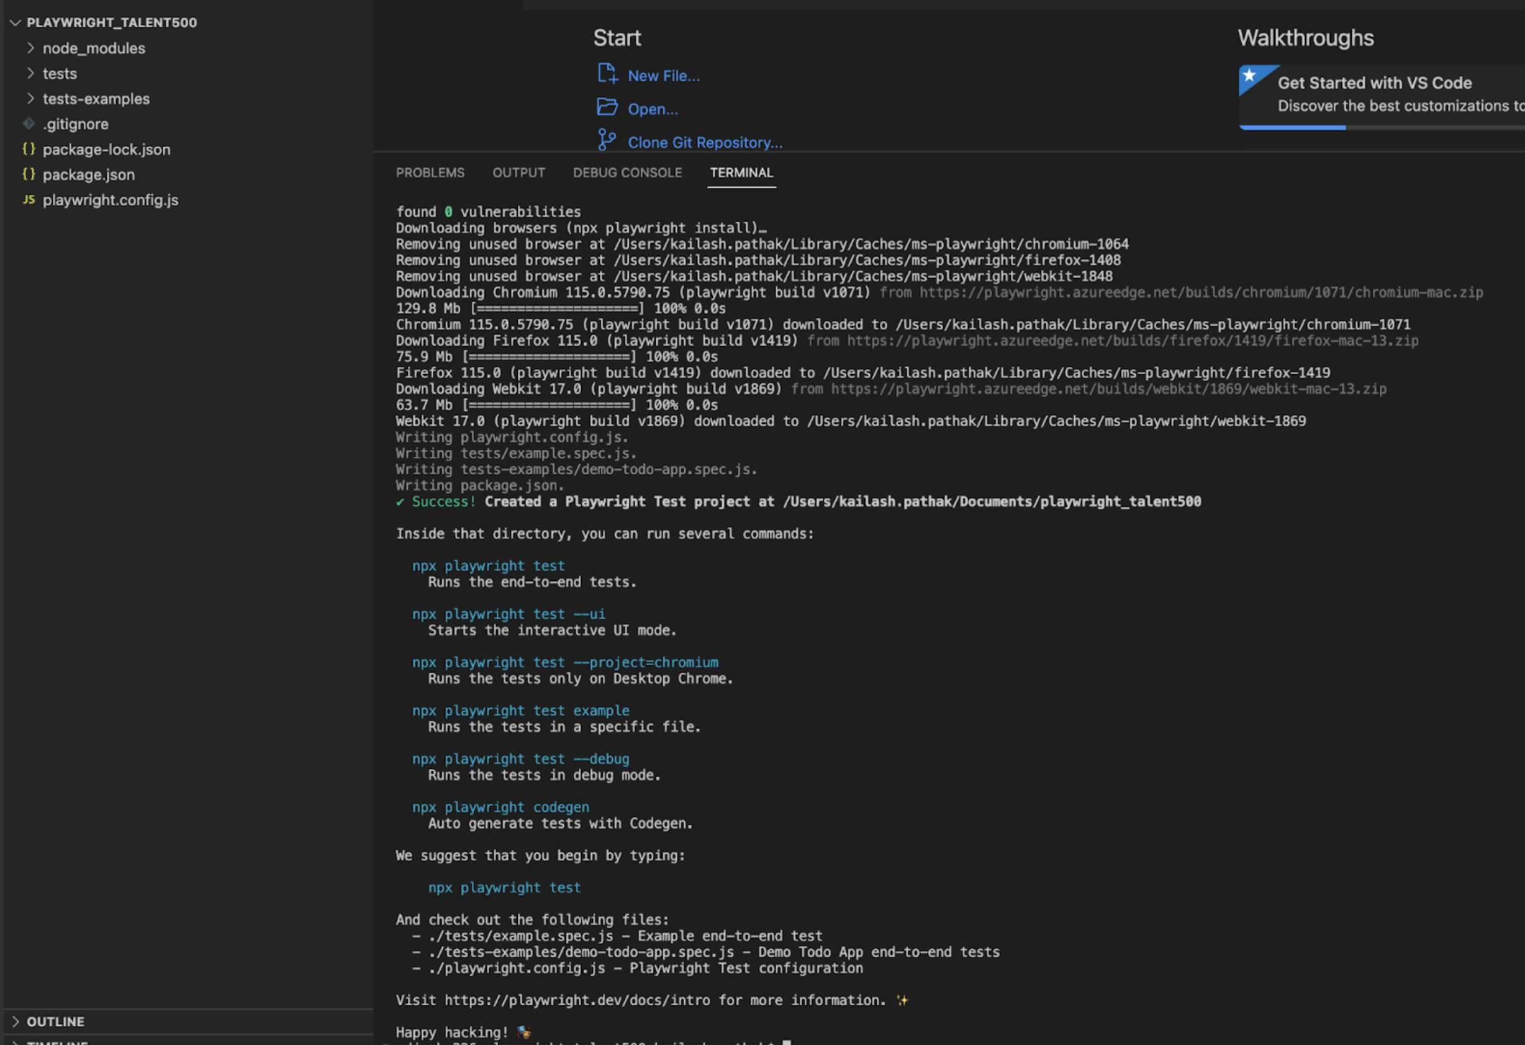Click the Open folder icon
This screenshot has height=1045, width=1525.
point(607,107)
